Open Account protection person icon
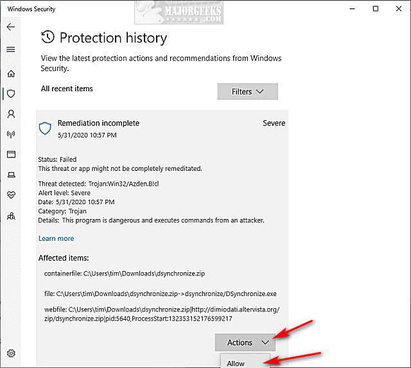411x368 pixels. pyautogui.click(x=11, y=114)
